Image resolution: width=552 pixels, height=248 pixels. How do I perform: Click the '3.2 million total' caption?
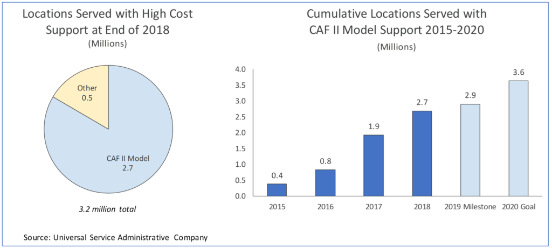click(x=108, y=208)
